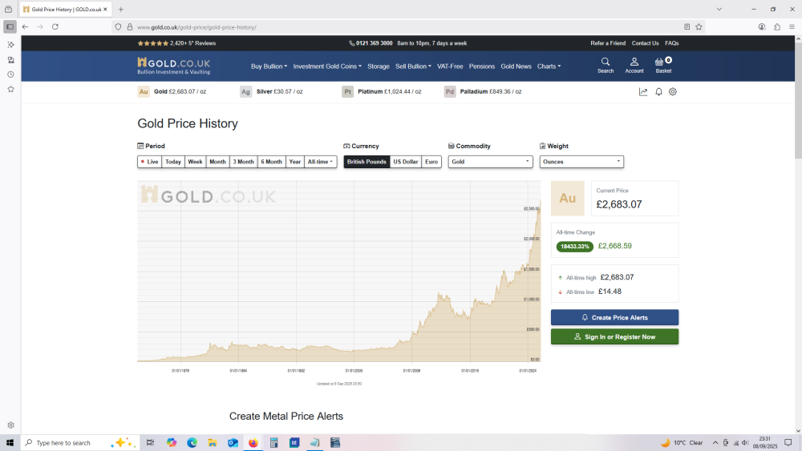Open the shopping Basket icon
The width and height of the screenshot is (802, 451).
(x=663, y=66)
